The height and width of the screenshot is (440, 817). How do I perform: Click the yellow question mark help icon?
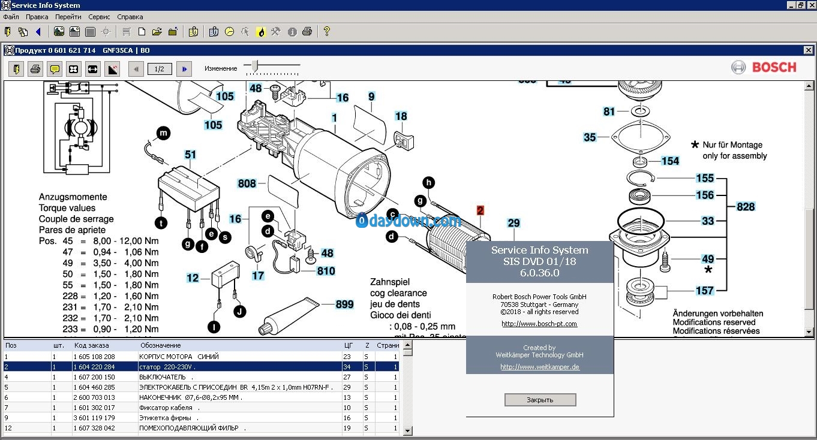pos(326,32)
